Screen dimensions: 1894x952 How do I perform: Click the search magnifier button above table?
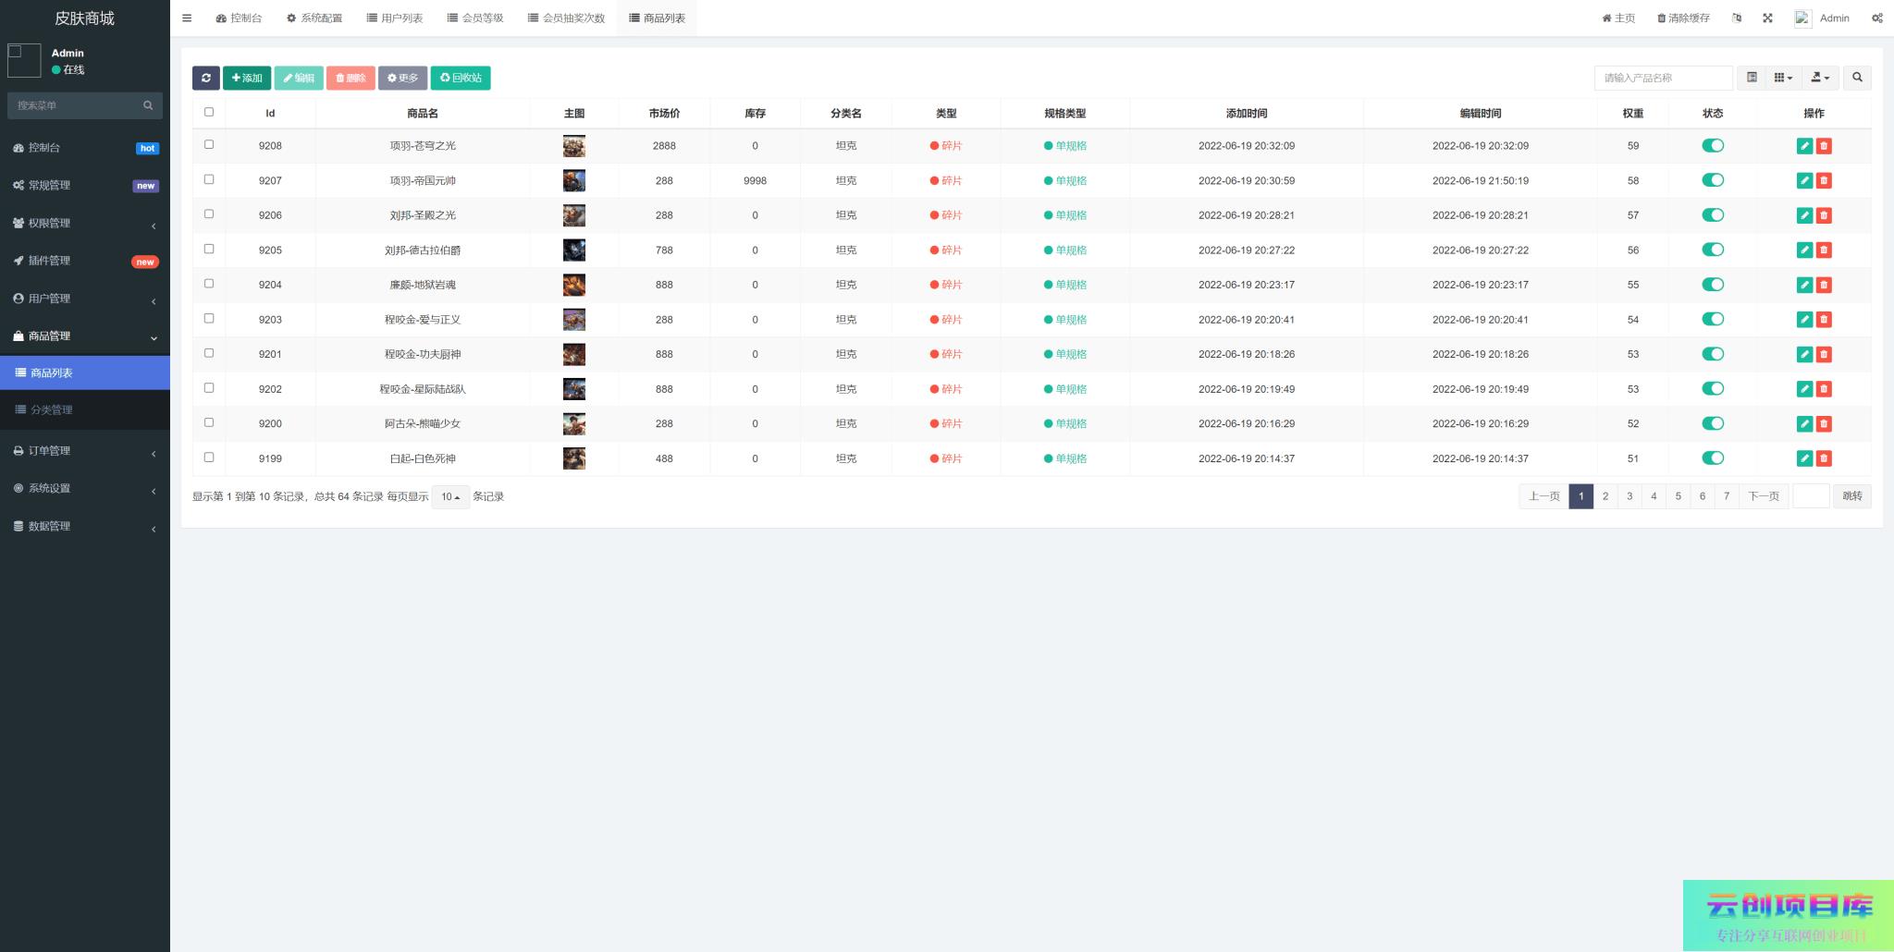1857,79
